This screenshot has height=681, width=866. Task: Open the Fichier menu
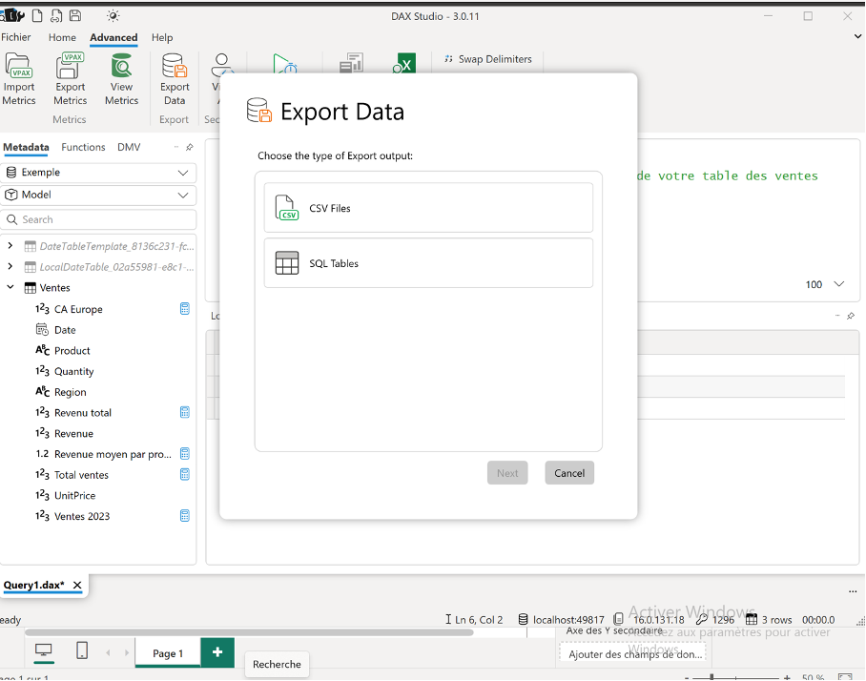15,37
